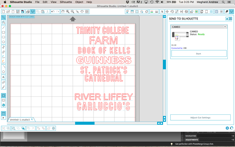
Task: Toggle the show drawing area button
Action: point(4,113)
